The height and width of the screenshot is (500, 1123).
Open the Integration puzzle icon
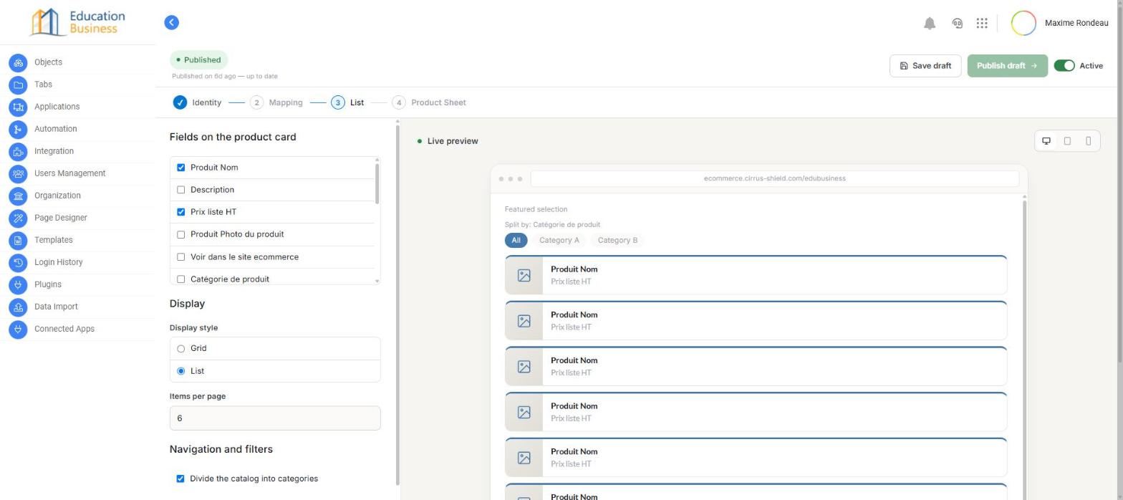point(18,152)
